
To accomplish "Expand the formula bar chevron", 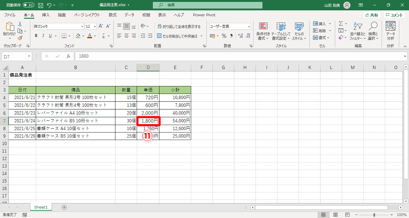I will point(405,56).
